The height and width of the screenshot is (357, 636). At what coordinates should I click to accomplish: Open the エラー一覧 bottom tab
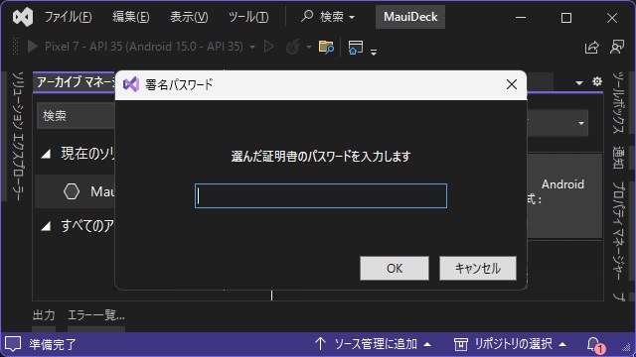96,315
